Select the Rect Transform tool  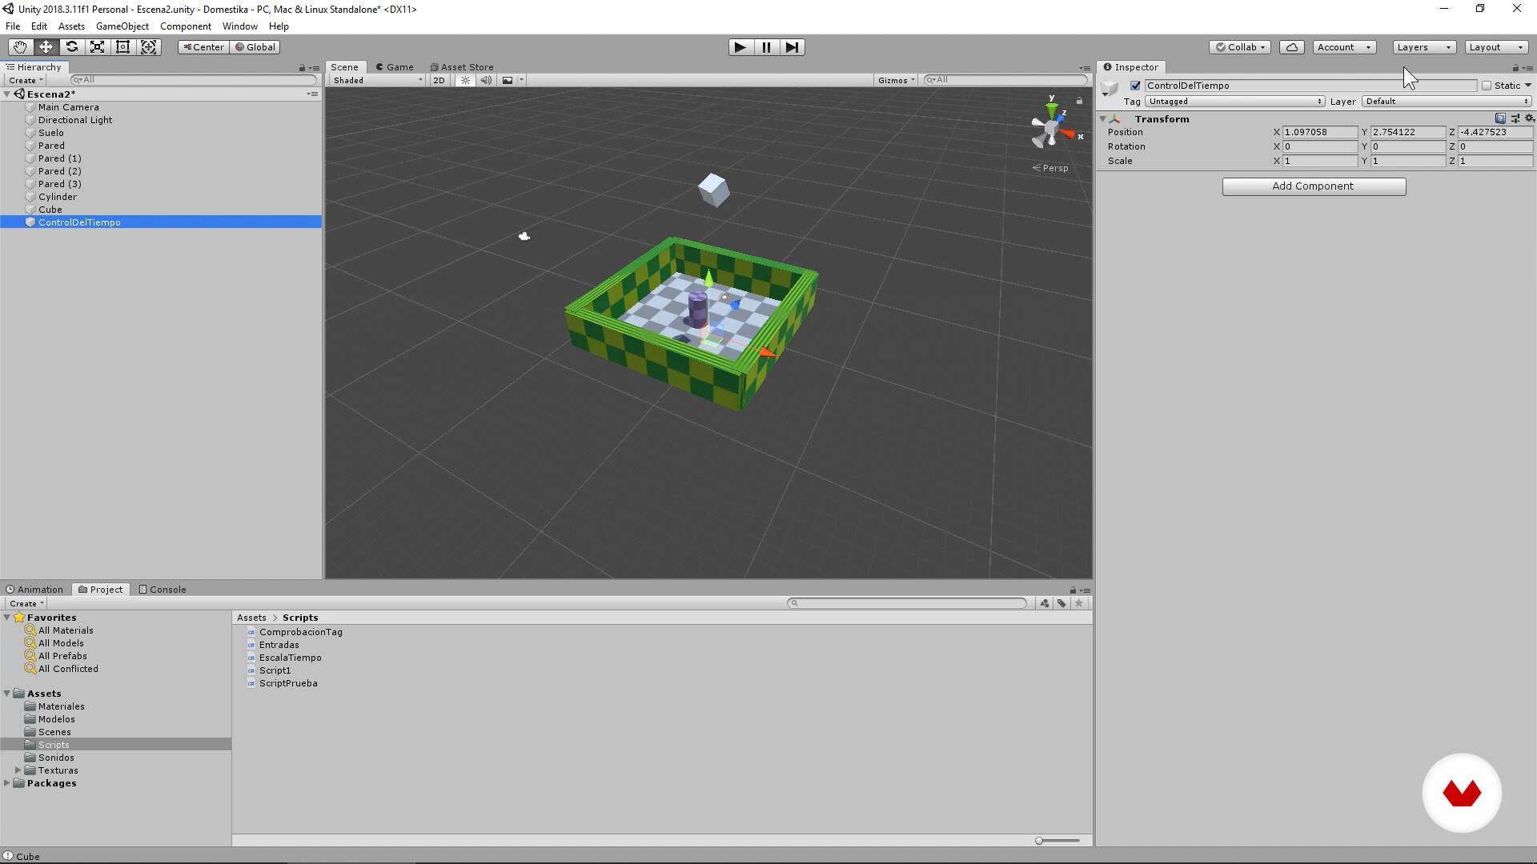122,47
